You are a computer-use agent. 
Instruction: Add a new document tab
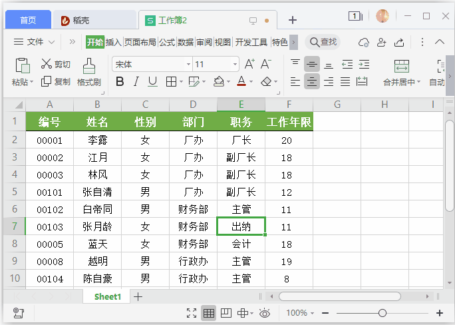pyautogui.click(x=293, y=20)
